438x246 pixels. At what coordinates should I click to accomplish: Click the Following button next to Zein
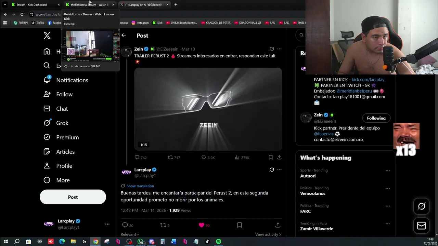(x=376, y=118)
